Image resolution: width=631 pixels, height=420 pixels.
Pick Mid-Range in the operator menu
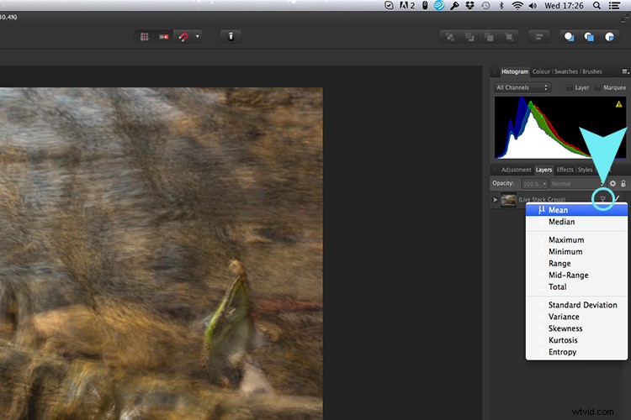point(576,276)
